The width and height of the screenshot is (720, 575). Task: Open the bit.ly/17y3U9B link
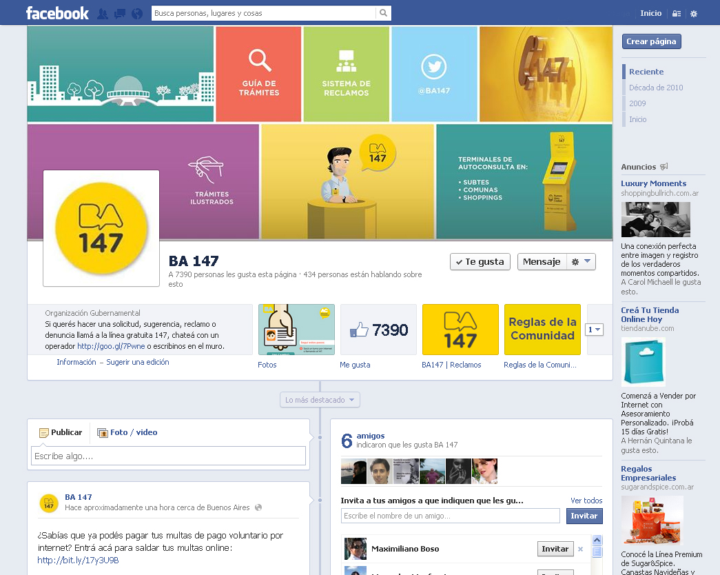(78, 561)
